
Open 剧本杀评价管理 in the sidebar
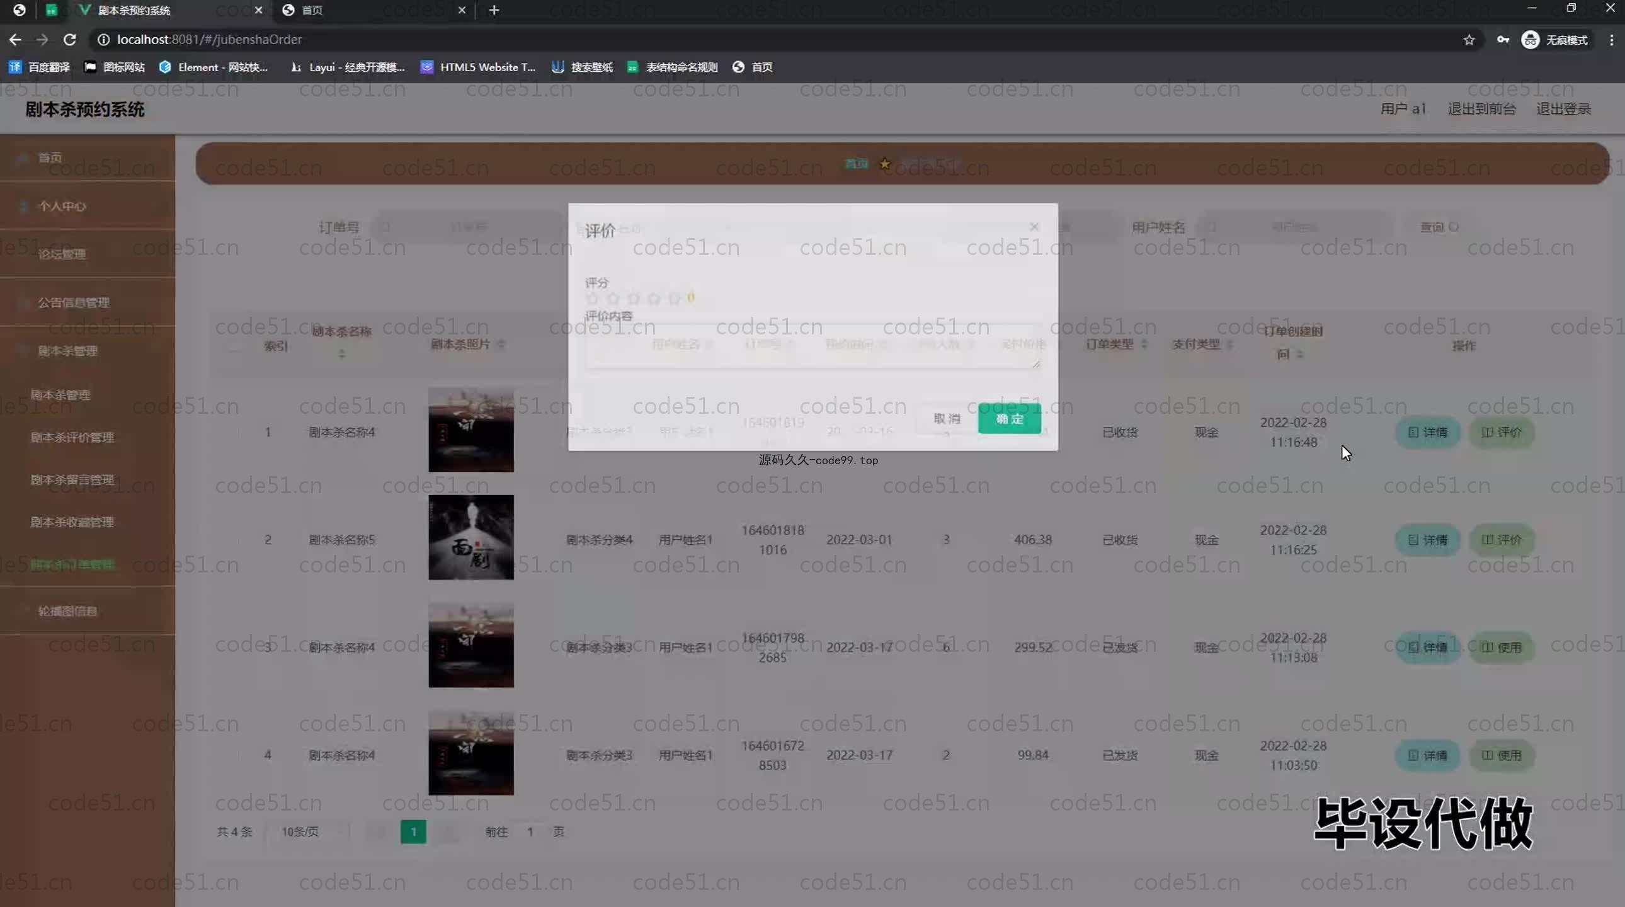pyautogui.click(x=88, y=437)
